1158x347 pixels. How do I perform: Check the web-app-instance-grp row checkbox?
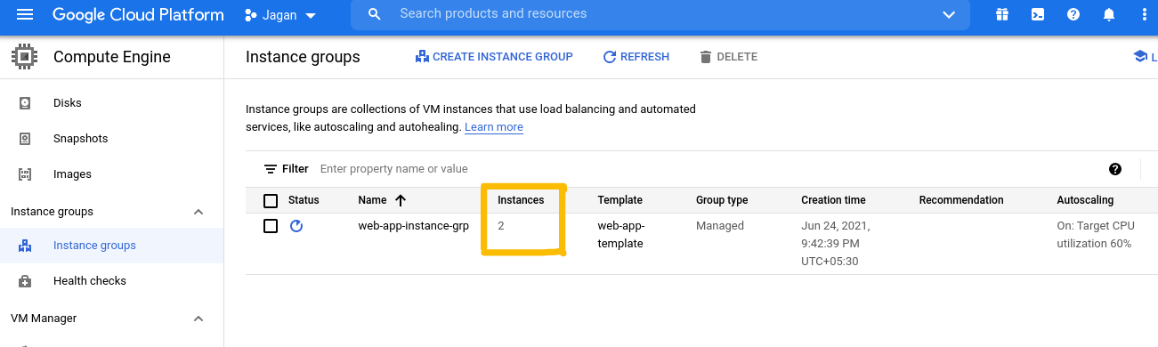point(271,226)
